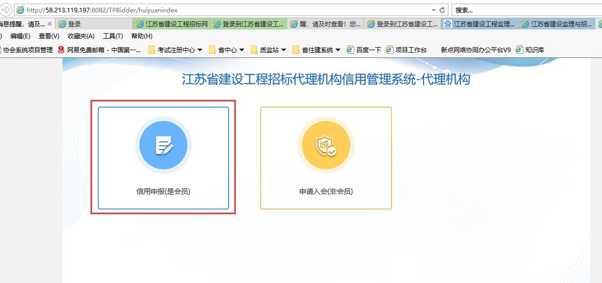This screenshot has height=283, width=602.
Task: Click the blue document-edit icon
Action: pos(163,145)
